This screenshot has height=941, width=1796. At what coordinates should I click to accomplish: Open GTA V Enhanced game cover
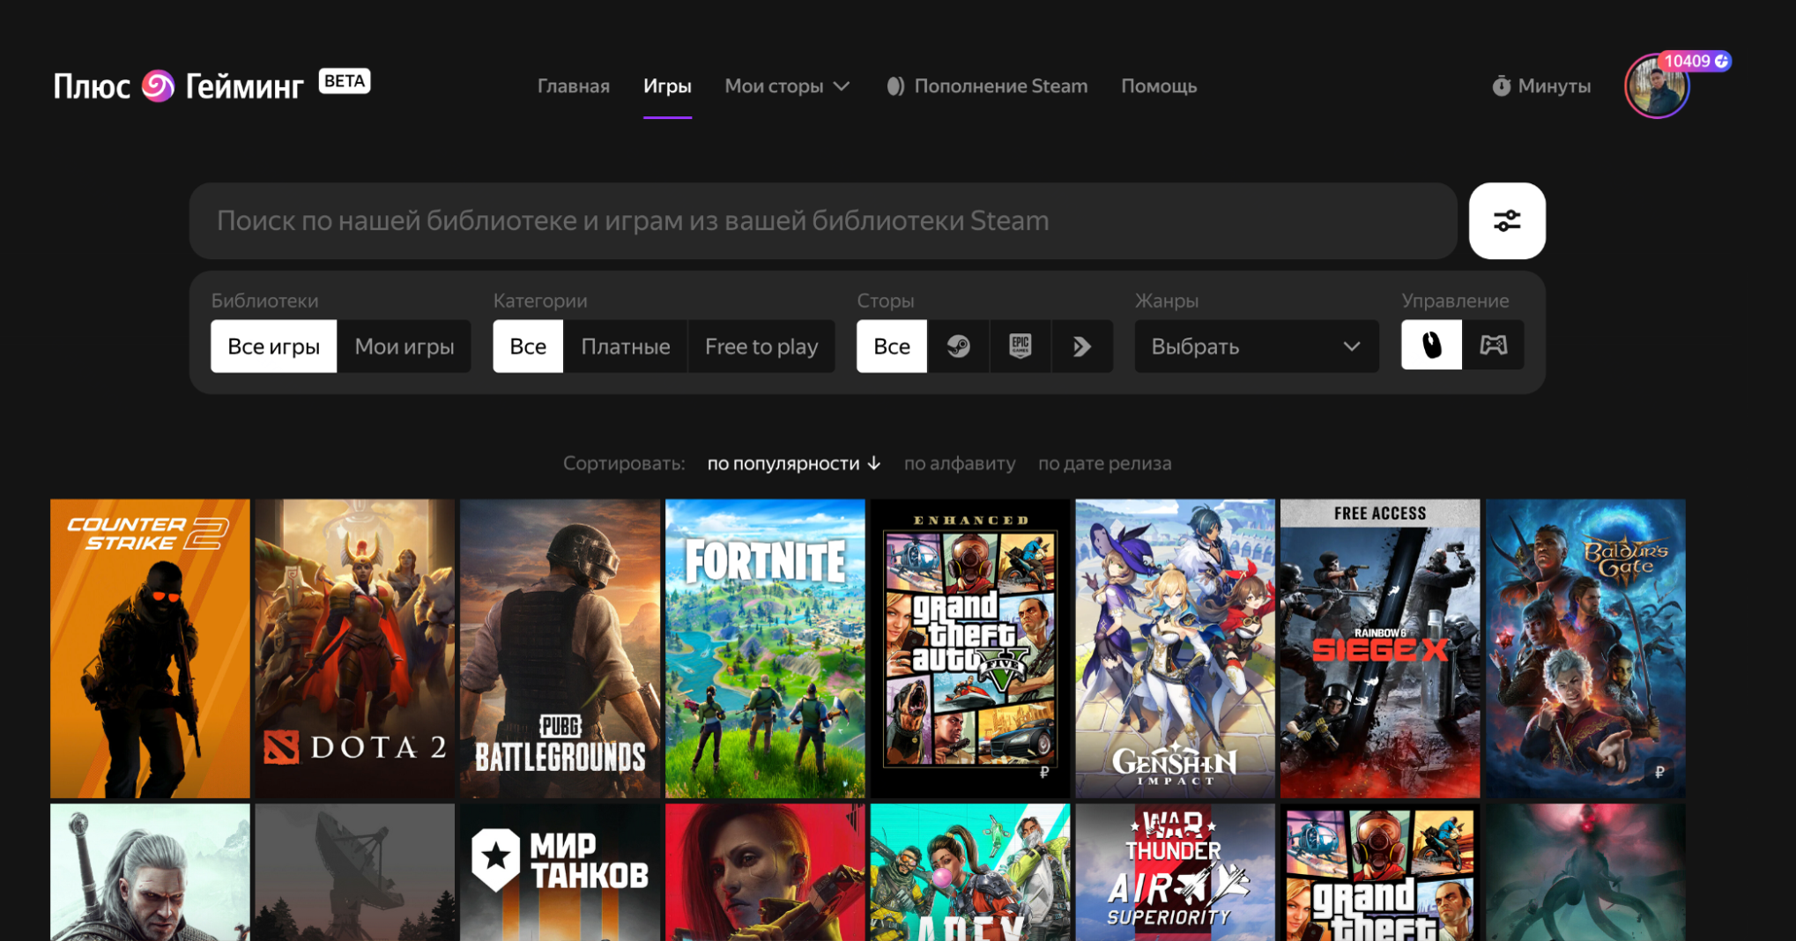[x=970, y=648]
